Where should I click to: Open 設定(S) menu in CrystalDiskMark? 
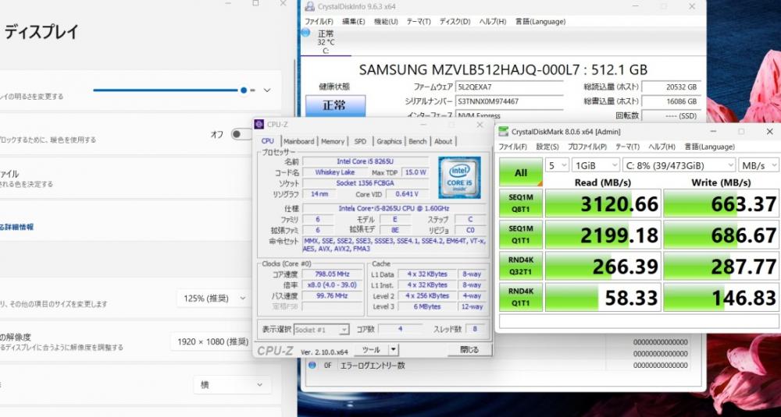[x=547, y=147]
